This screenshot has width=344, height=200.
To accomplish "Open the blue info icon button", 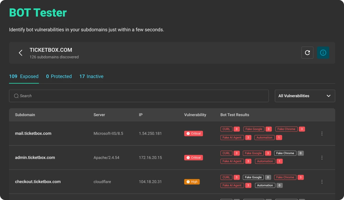I will pos(323,53).
